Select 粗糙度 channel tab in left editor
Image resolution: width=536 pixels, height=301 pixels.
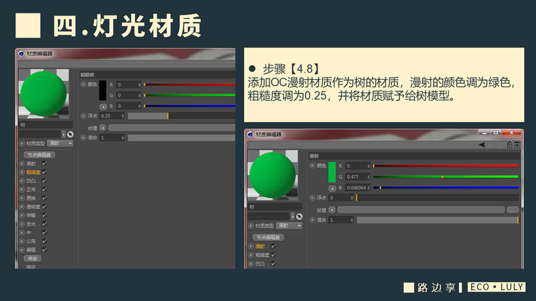[33, 172]
